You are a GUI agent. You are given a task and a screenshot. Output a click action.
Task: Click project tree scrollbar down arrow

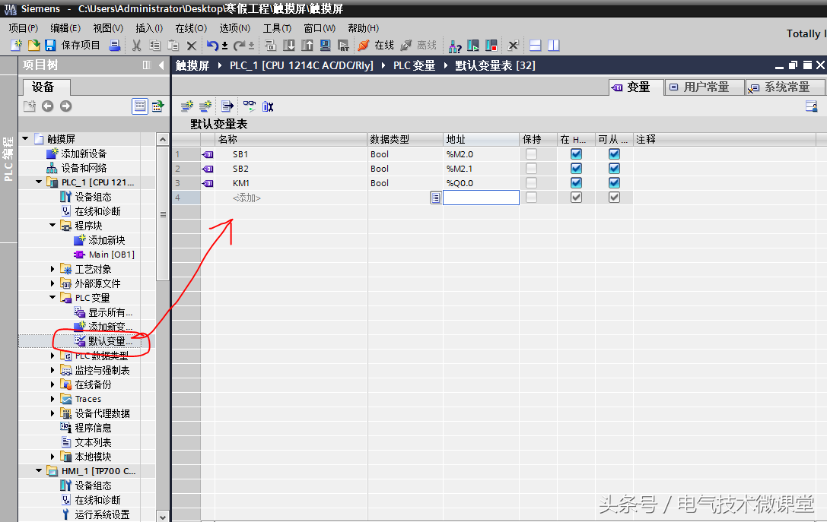click(163, 517)
